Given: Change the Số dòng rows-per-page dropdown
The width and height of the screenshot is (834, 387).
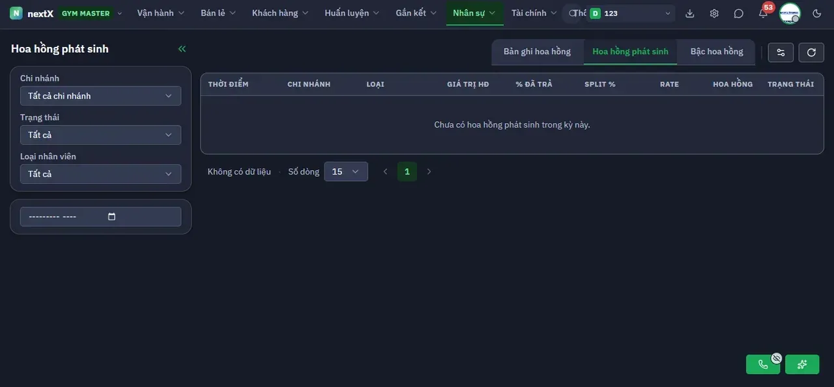Looking at the screenshot, I should 346,171.
